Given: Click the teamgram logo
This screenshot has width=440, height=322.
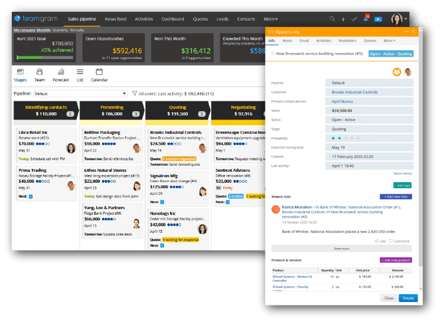Looking at the screenshot, I should [36, 18].
